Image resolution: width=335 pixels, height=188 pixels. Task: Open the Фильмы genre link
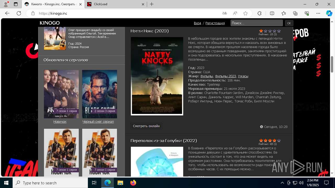pos(206,76)
